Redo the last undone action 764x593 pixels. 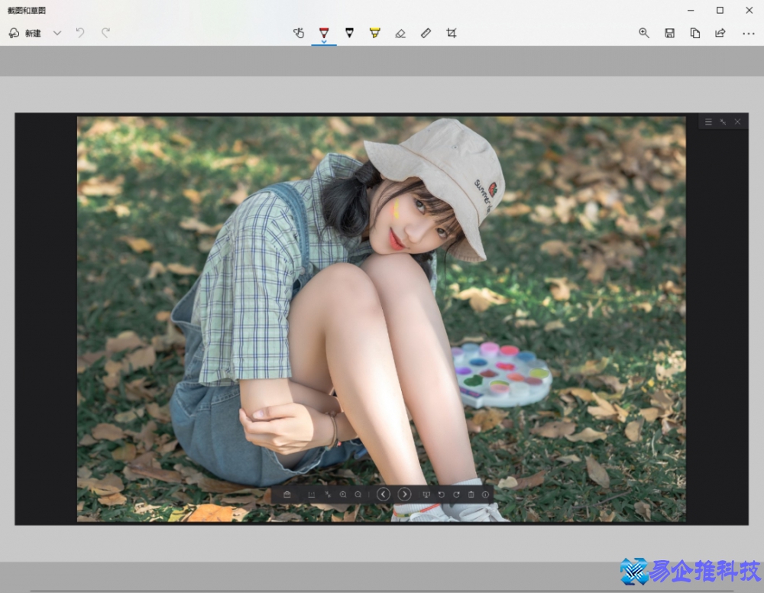tap(106, 33)
